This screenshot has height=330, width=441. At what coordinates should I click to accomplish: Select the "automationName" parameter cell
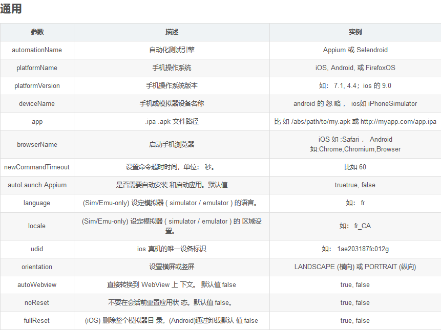click(37, 50)
